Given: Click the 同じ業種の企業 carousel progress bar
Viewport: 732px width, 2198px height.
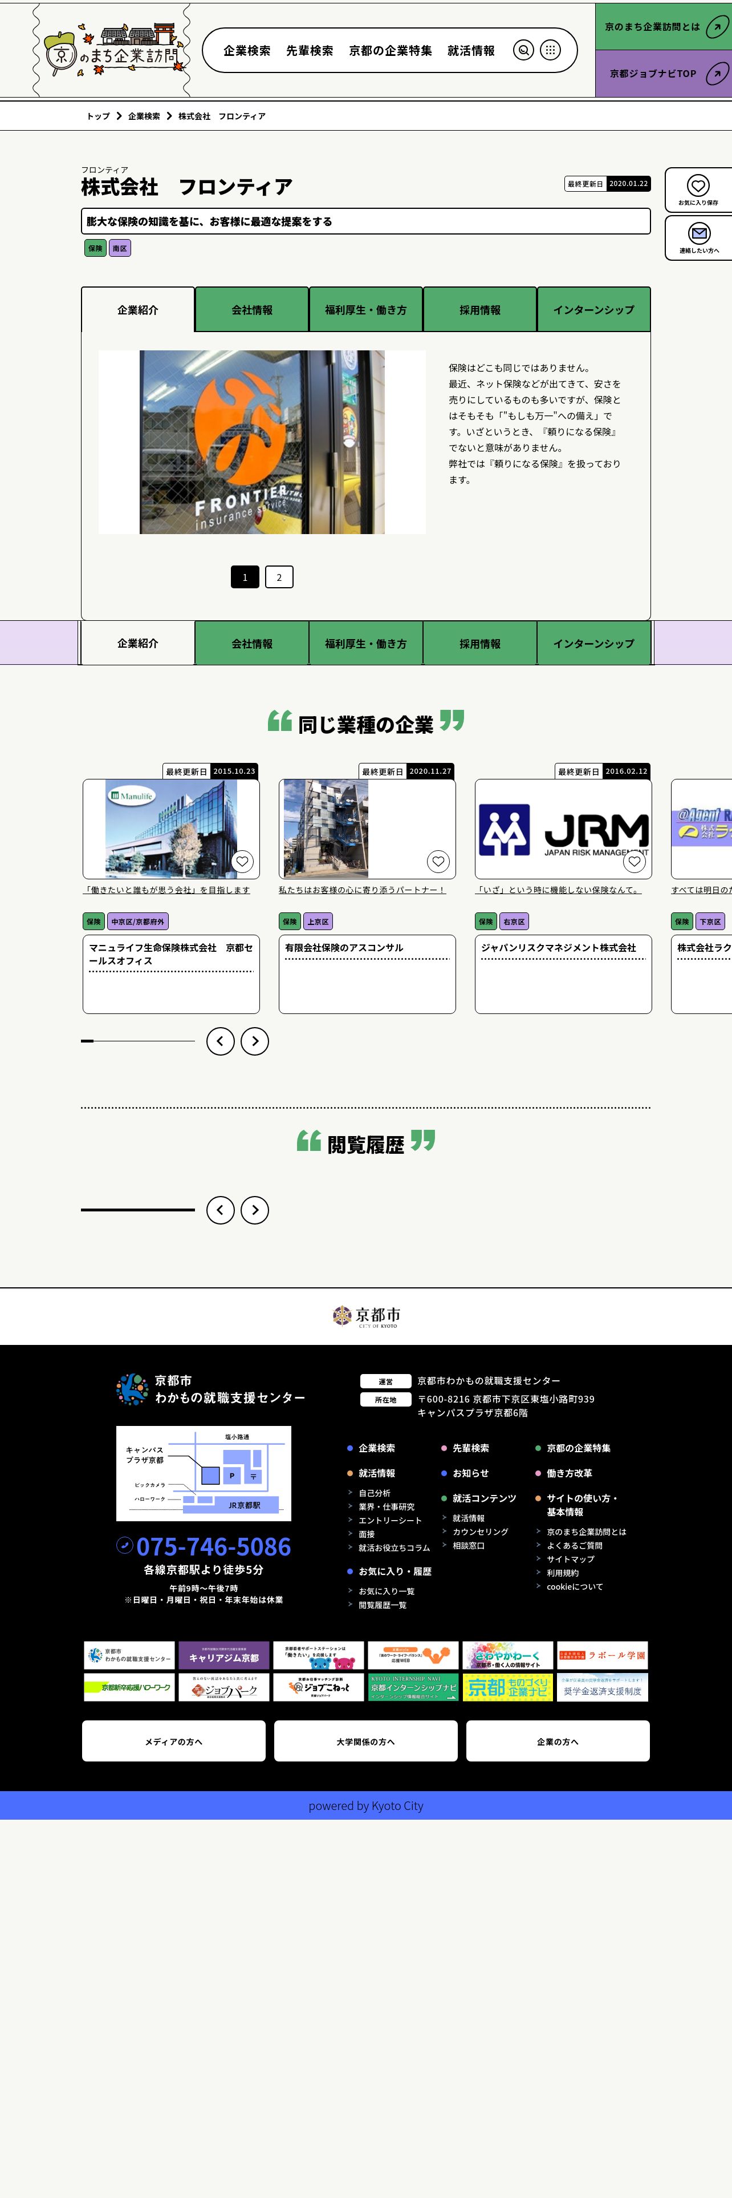Looking at the screenshot, I should 138,1041.
